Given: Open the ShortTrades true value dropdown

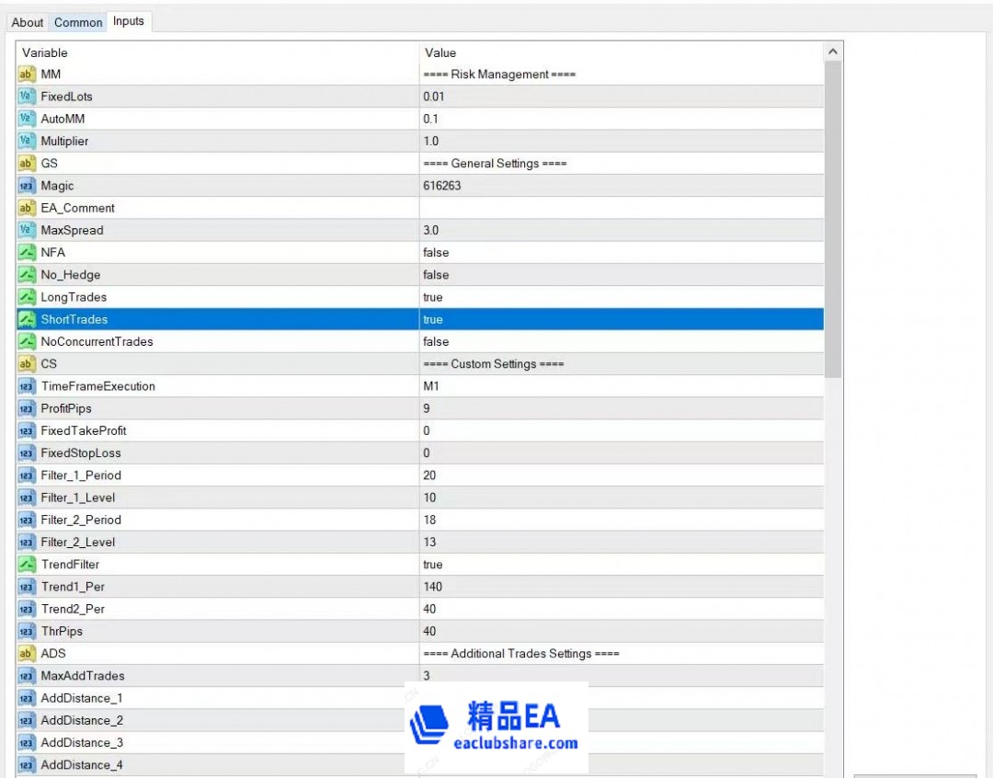Looking at the screenshot, I should (x=621, y=320).
